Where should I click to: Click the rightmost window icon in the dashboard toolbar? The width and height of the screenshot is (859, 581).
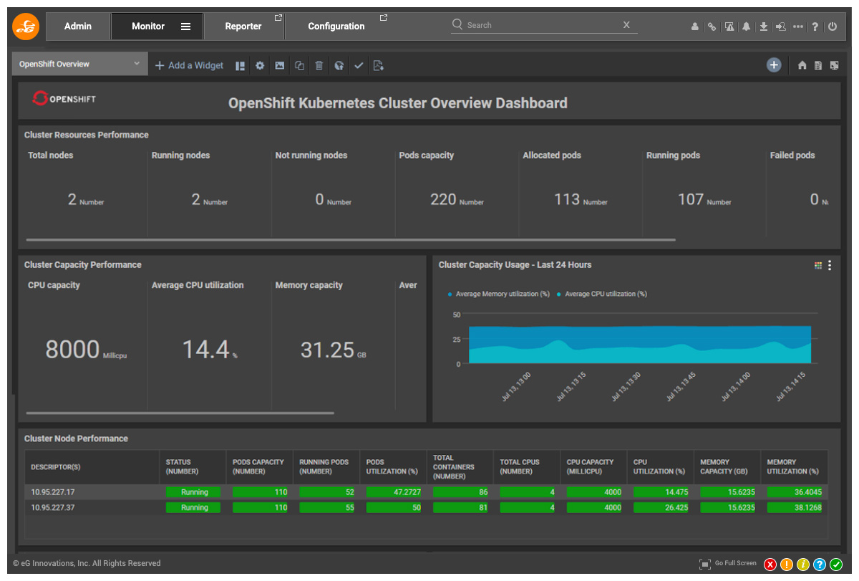[835, 65]
